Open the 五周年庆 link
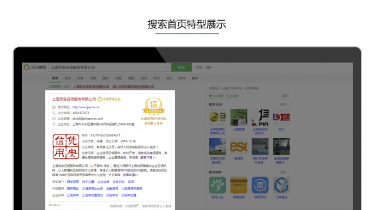374x210 pixels. [x=73, y=195]
